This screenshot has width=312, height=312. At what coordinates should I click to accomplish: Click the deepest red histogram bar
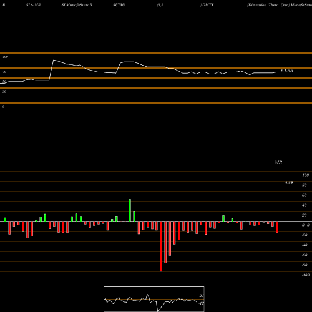click(161, 246)
